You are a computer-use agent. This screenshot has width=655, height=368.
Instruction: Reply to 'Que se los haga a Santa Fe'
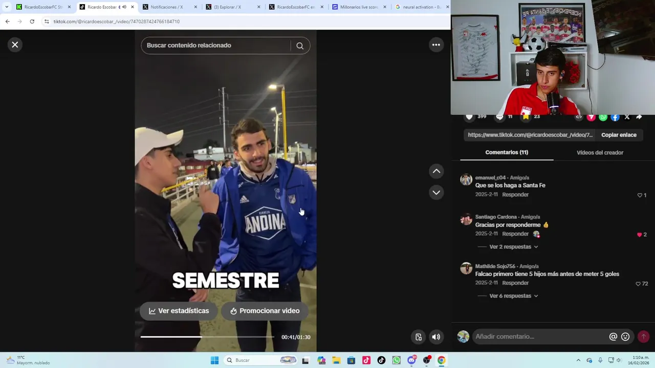[x=515, y=195]
